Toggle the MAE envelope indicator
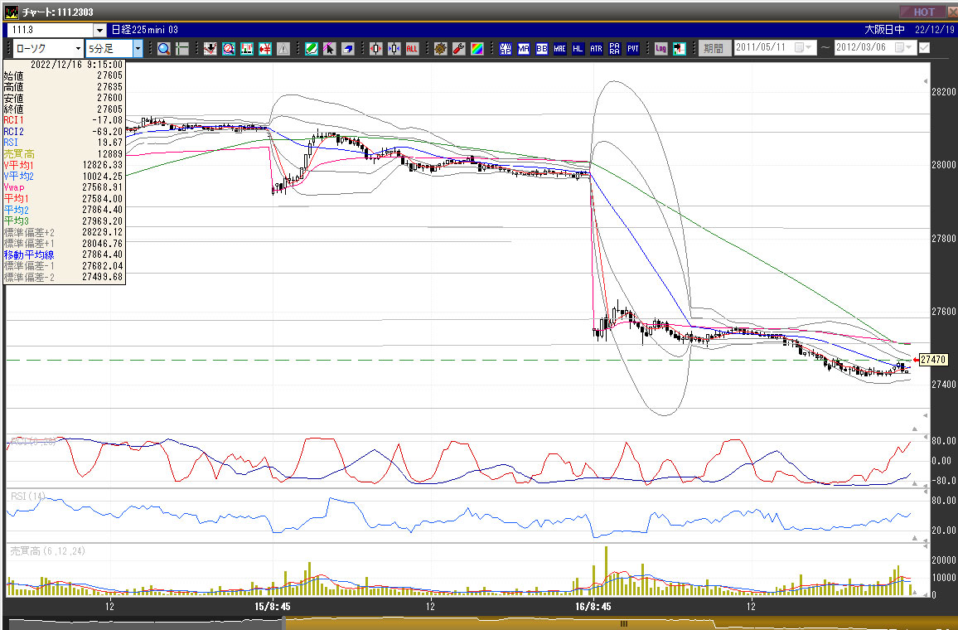 pyautogui.click(x=559, y=49)
